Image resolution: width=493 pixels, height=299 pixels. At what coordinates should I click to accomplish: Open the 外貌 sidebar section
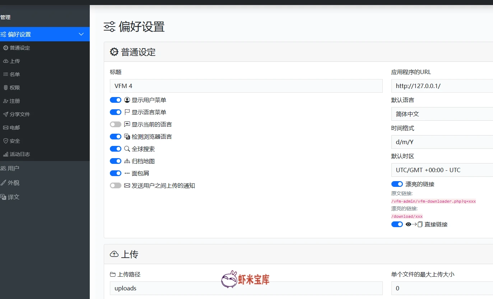pyautogui.click(x=45, y=183)
